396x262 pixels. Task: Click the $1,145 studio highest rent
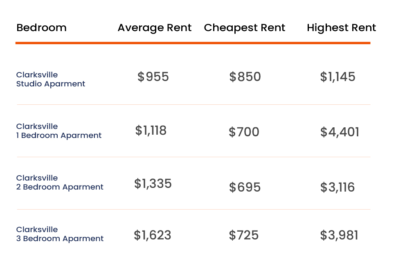pyautogui.click(x=337, y=77)
